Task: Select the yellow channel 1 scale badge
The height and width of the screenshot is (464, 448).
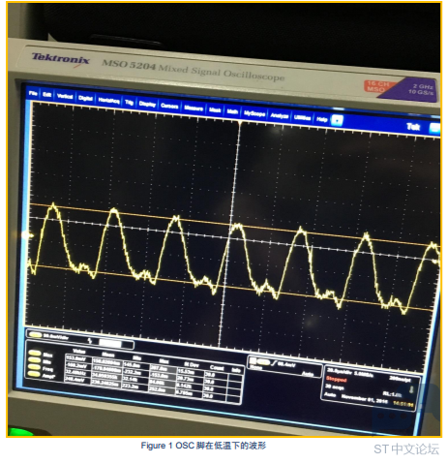Action: pyautogui.click(x=36, y=335)
